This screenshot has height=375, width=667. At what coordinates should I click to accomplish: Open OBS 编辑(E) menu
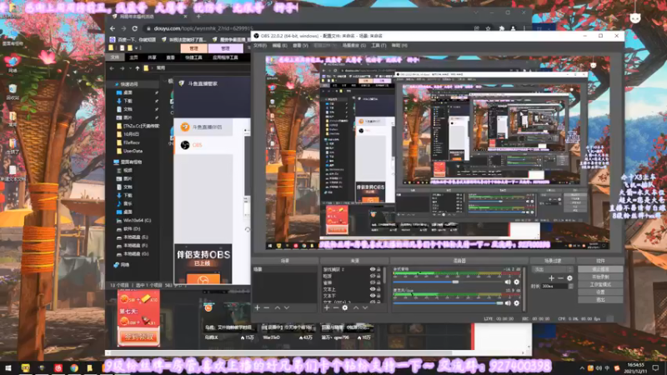[x=279, y=46]
